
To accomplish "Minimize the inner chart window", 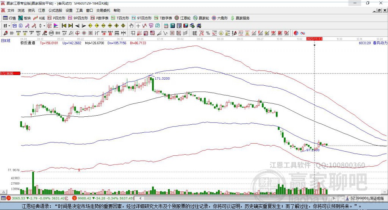I will point(375,10).
